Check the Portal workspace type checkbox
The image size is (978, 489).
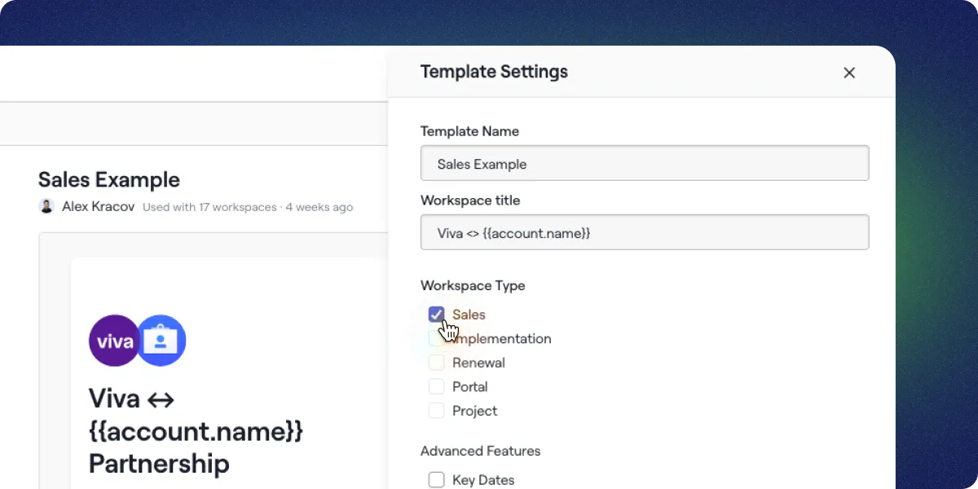[437, 386]
